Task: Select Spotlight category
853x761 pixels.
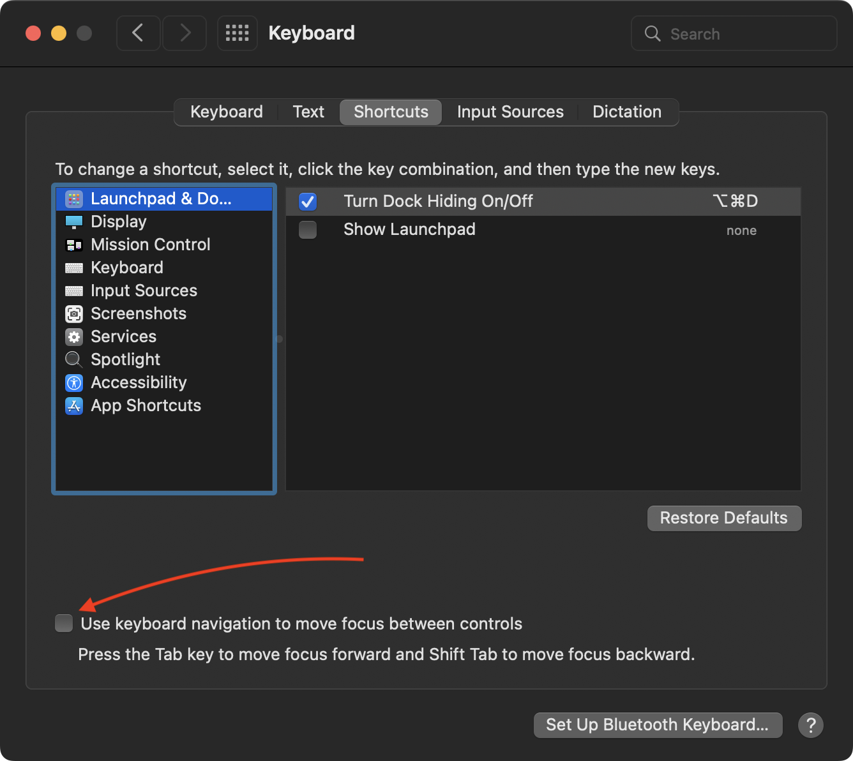Action: tap(164, 360)
